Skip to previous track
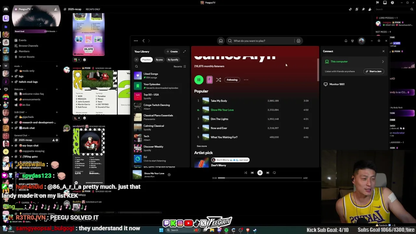 point(252,173)
